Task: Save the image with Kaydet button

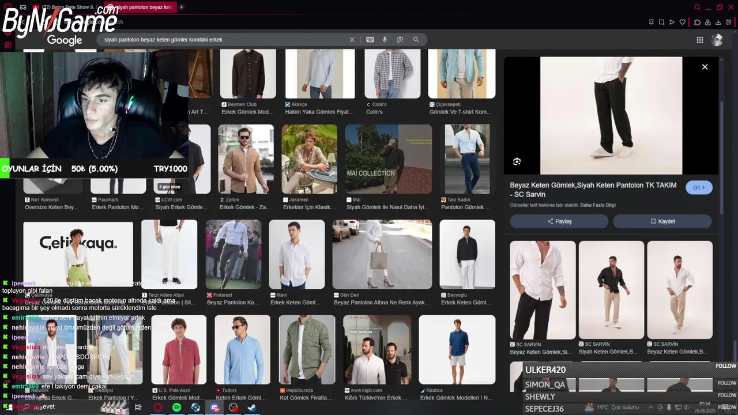Action: (662, 221)
